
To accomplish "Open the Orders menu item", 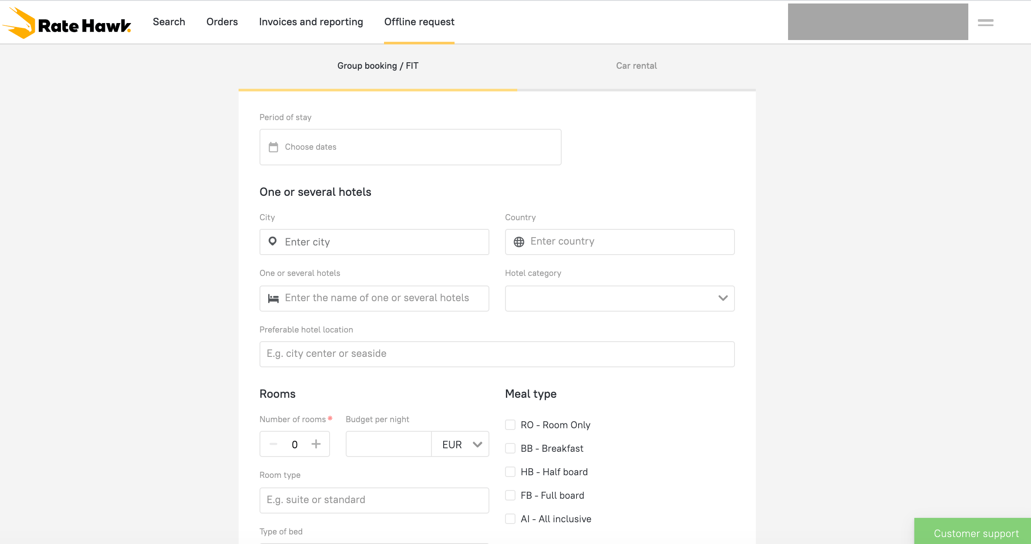I will pos(222,22).
